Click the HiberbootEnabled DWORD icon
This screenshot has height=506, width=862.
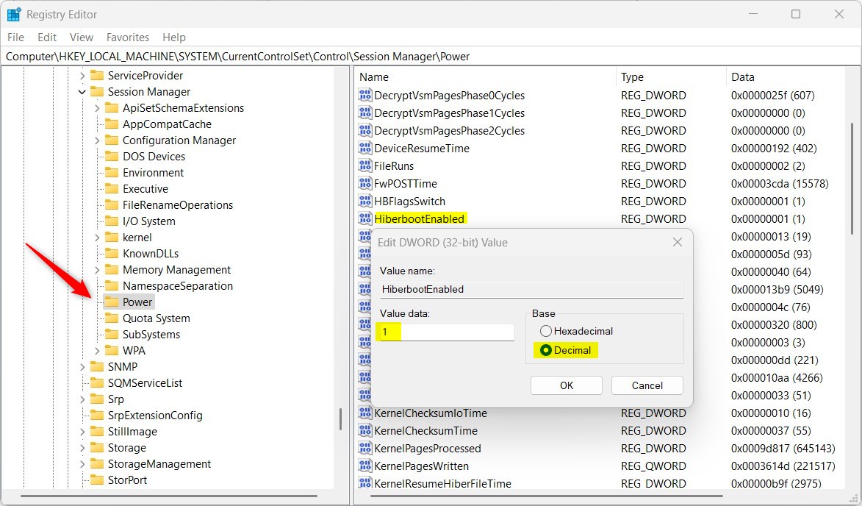pos(365,218)
